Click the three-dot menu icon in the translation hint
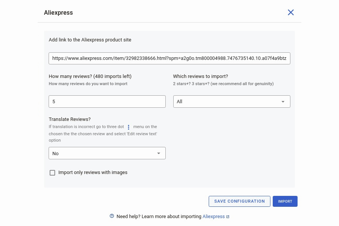Viewport: 339px width, 226px height. (128, 127)
